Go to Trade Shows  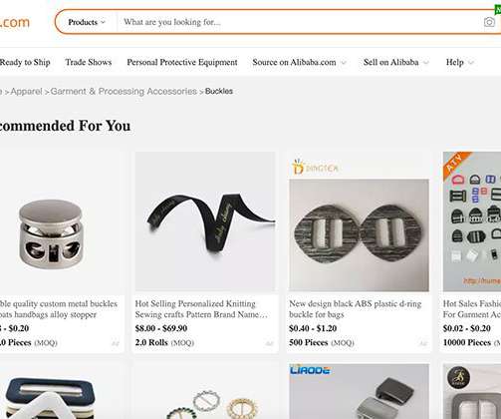[89, 62]
